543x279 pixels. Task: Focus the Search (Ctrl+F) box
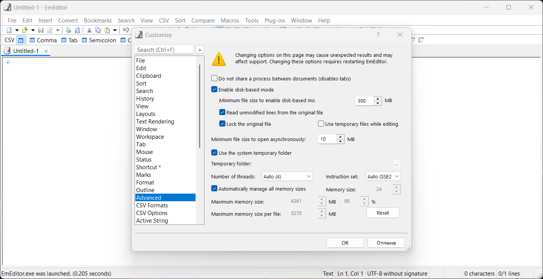(x=164, y=50)
